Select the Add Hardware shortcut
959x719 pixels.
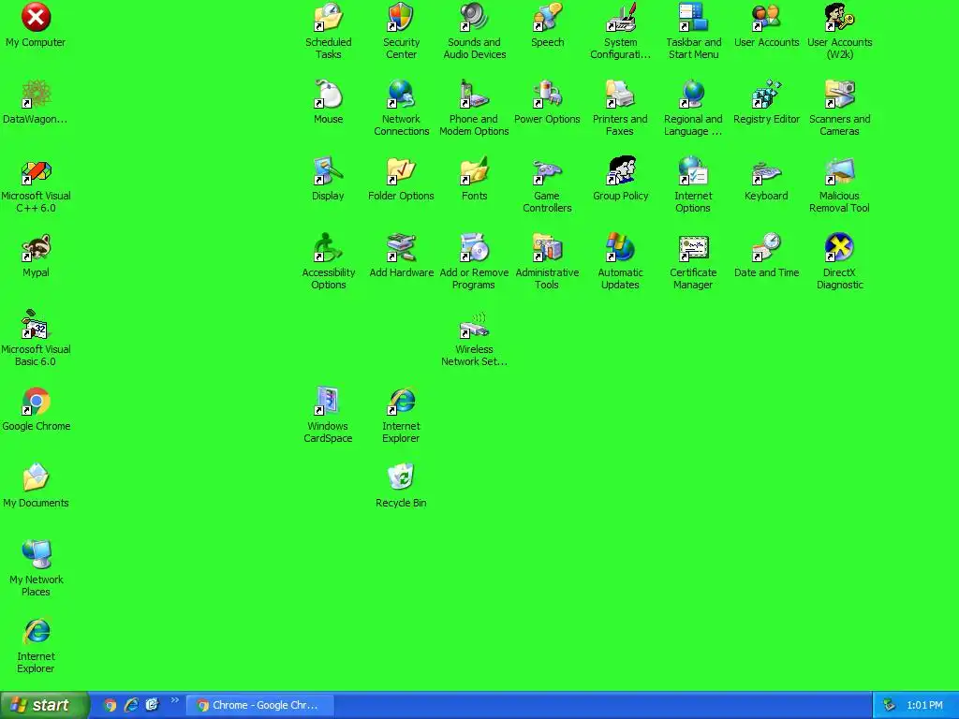pyautogui.click(x=401, y=247)
